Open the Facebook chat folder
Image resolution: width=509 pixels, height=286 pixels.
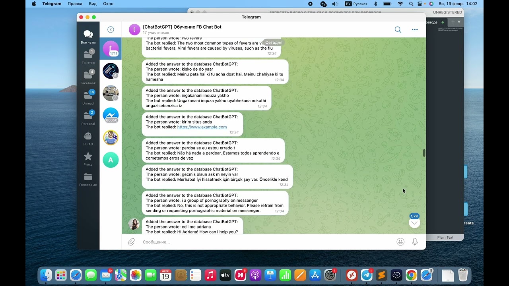tap(88, 77)
